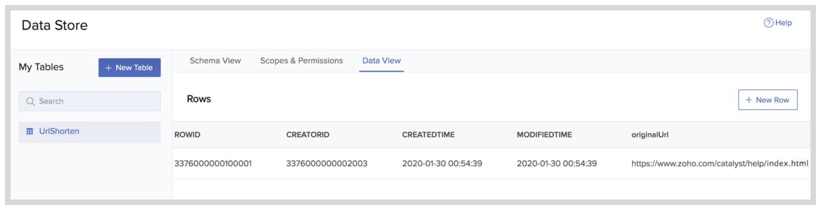Switch to the Schema View tab
The height and width of the screenshot is (210, 821).
[215, 61]
